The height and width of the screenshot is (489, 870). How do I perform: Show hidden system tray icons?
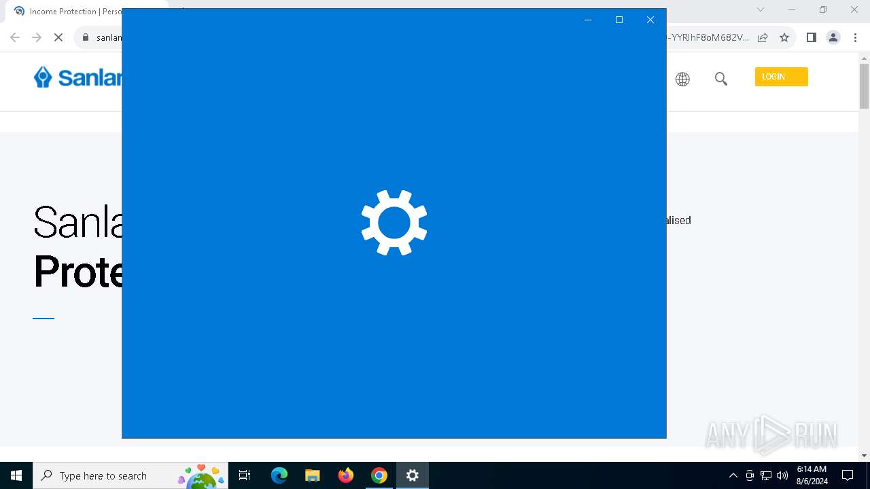click(733, 475)
